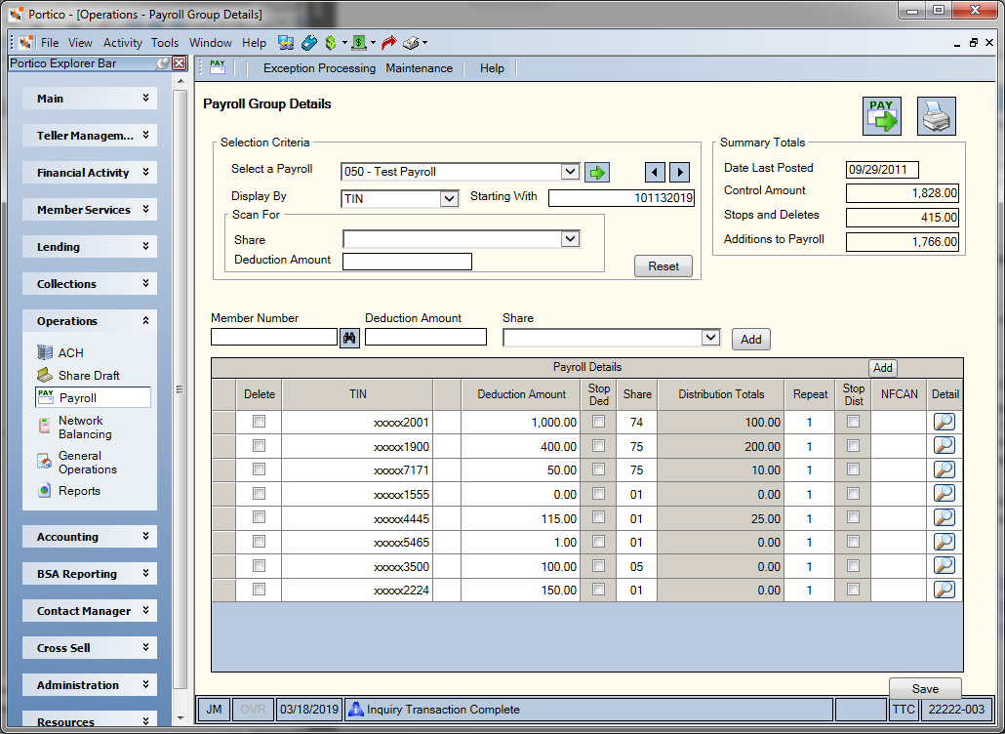Open detail magnifier for TIN xxxxx4445
Viewport: 1005px width, 734px height.
(x=945, y=518)
